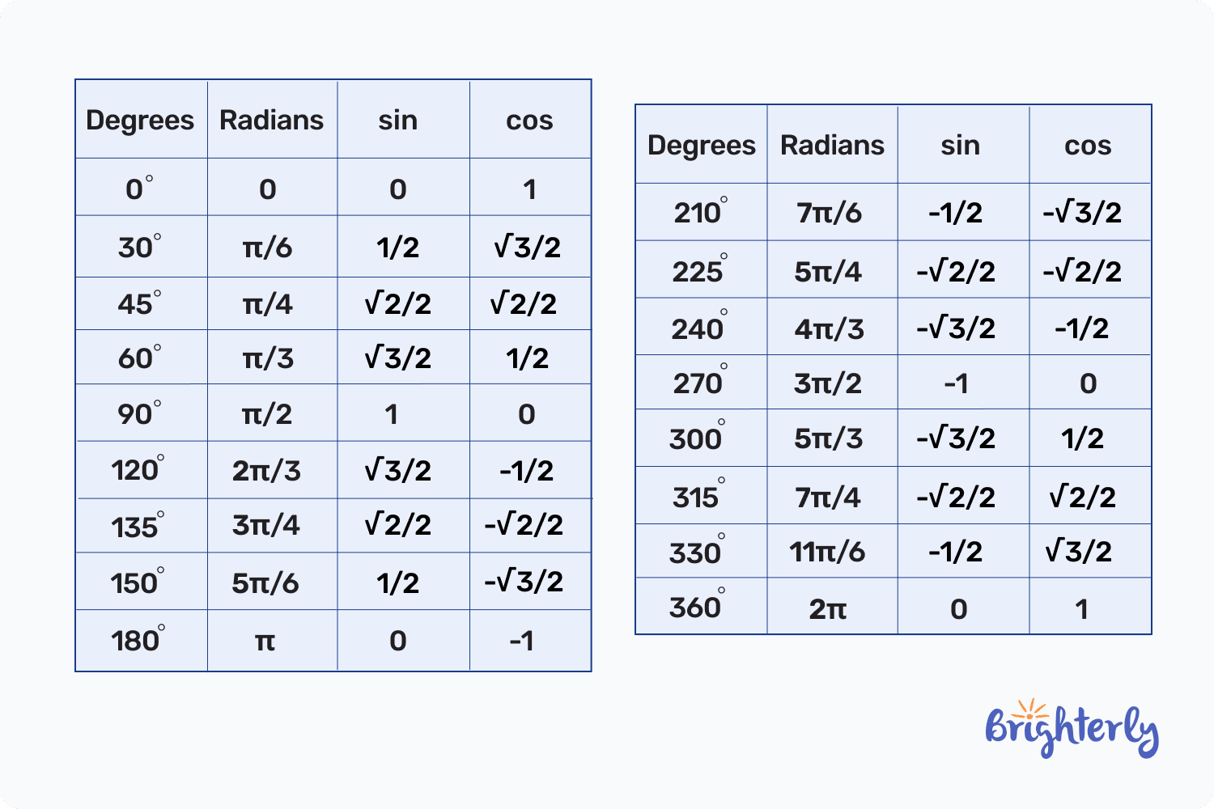
Task: Click the cos header in right table
Action: pyautogui.click(x=1088, y=146)
